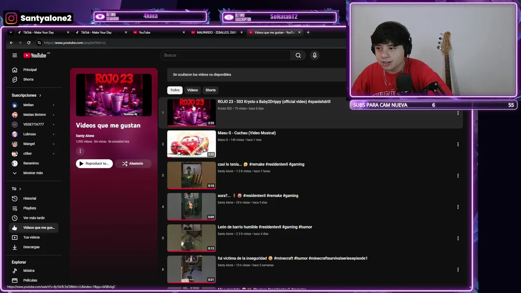Open options menu for Masu G Cuchau video

tap(458, 144)
